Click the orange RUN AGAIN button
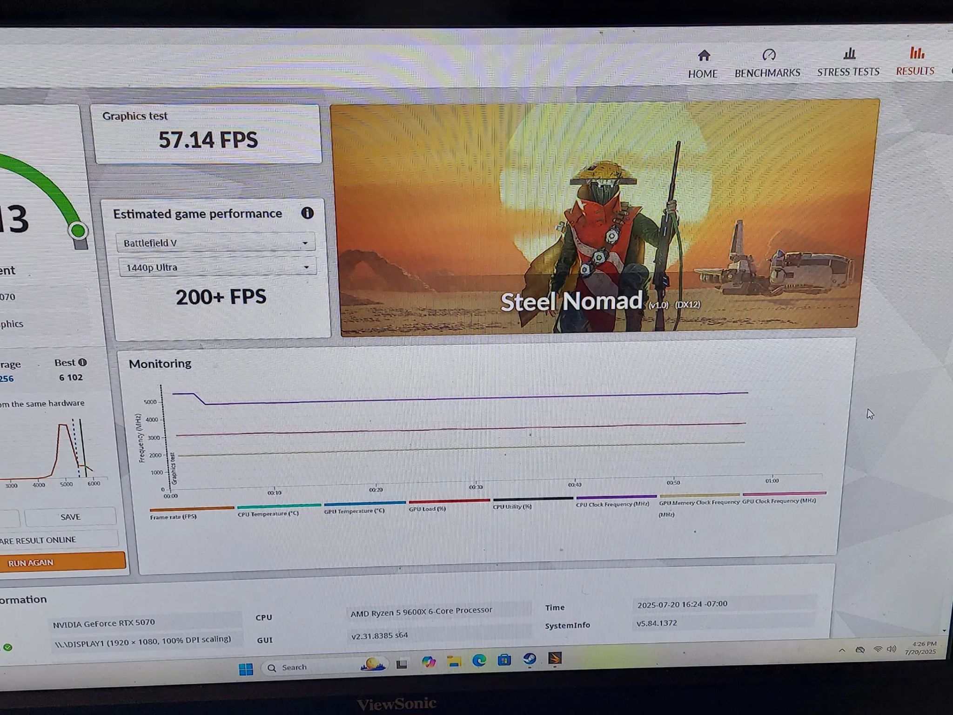This screenshot has height=715, width=953. click(62, 561)
